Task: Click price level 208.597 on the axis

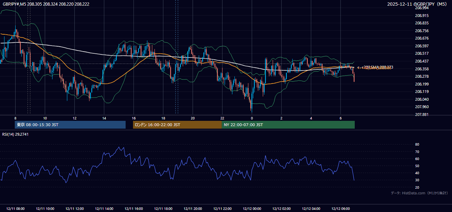Action: pos(422,46)
